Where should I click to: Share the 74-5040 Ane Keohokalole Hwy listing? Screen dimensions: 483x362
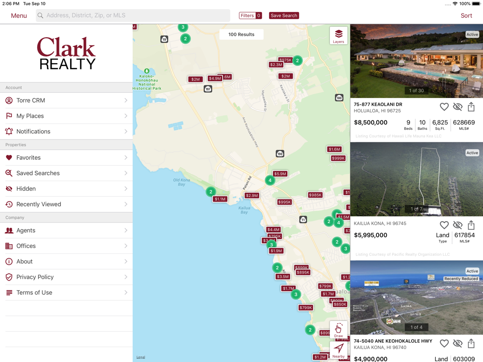pos(471,343)
